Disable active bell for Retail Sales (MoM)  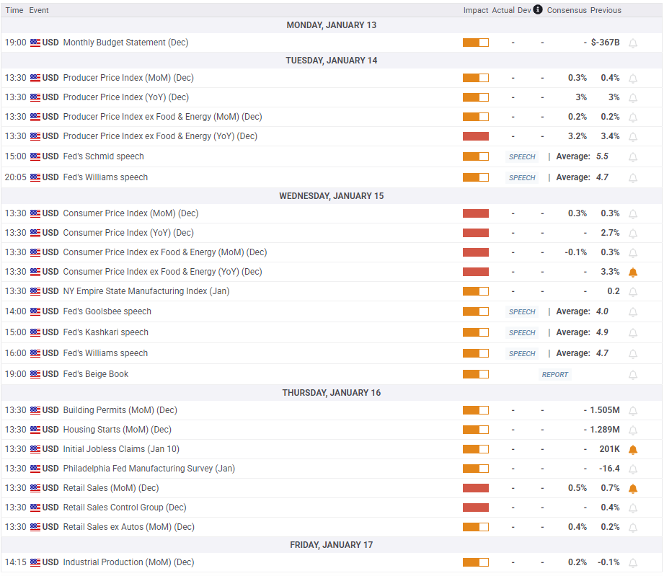(633, 489)
